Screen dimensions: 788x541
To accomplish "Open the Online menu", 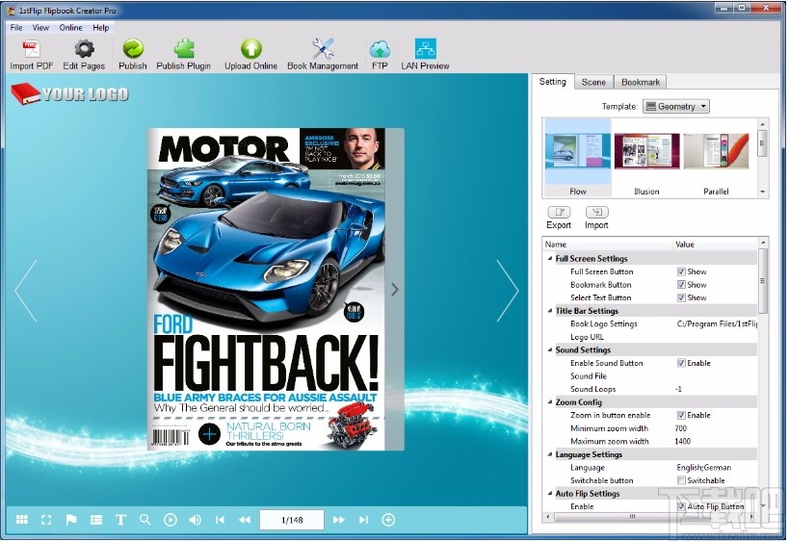I will (71, 28).
